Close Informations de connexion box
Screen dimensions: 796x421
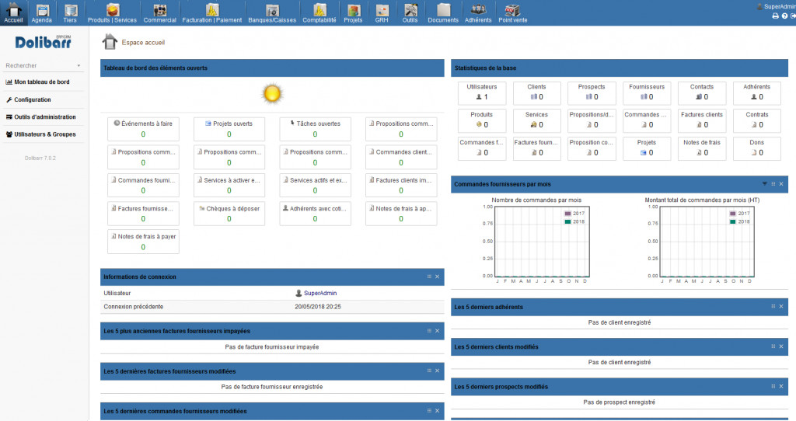click(437, 277)
